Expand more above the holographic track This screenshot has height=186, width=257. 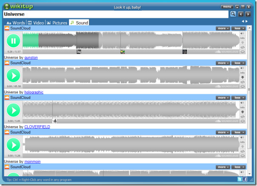(223, 63)
